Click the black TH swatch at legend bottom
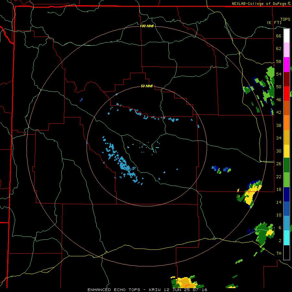292x292 pixels. click(286, 252)
